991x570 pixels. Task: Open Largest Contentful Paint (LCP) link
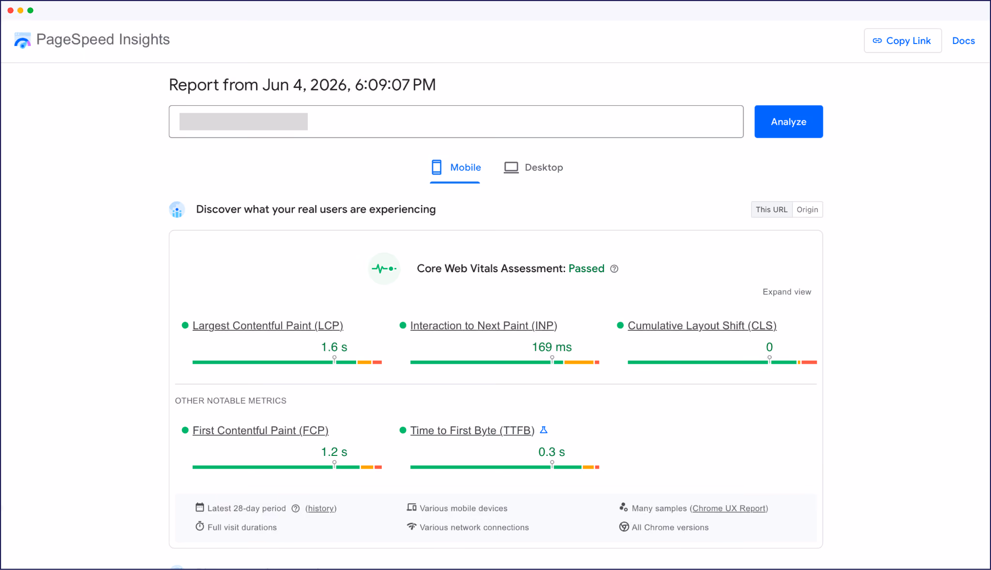[x=268, y=326]
